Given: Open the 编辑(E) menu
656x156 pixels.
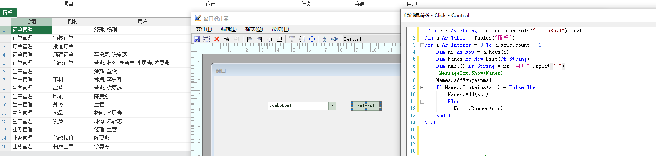Looking at the screenshot, I should 229,29.
